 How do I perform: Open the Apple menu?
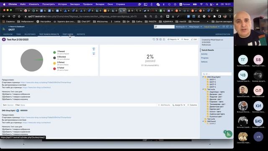click(x=4, y=4)
